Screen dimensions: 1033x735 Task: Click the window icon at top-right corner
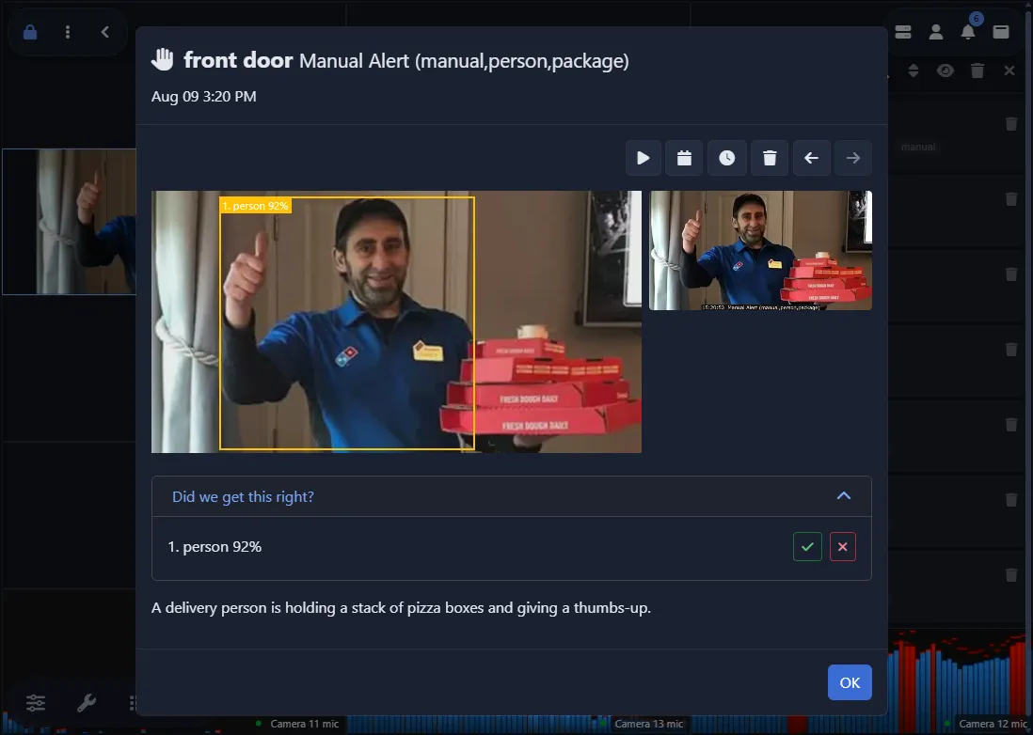tap(1001, 32)
